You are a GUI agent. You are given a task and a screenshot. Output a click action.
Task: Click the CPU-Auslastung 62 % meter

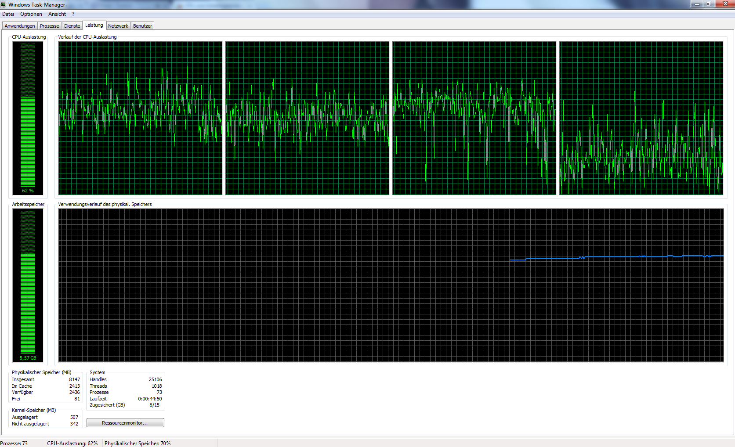[x=28, y=118]
